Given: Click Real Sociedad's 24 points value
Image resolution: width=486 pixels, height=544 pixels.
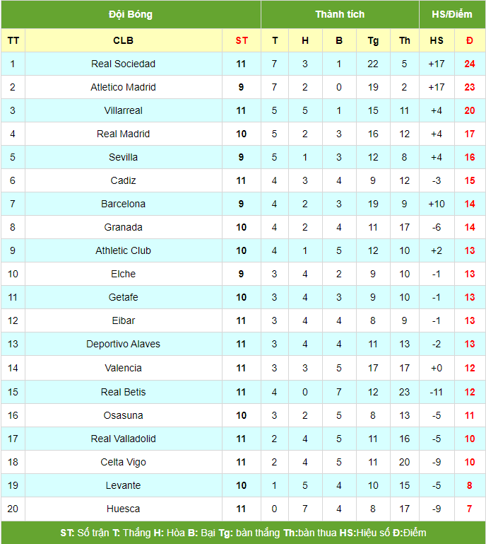Looking at the screenshot, I should click(x=469, y=64).
